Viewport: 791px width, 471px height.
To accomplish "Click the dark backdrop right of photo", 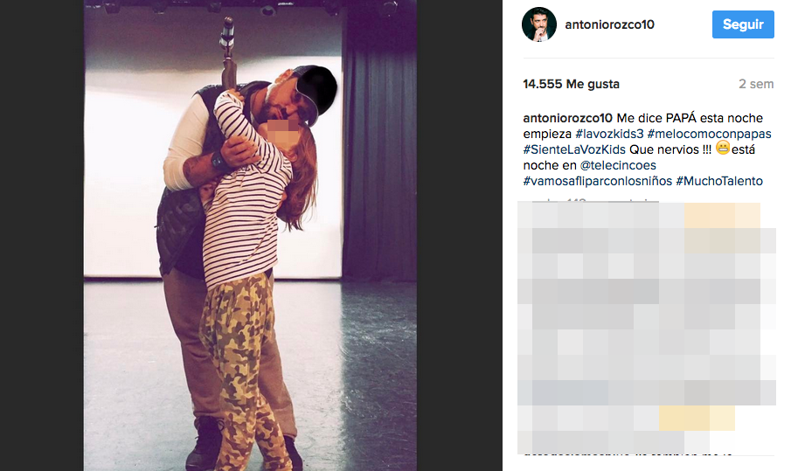I will [x=459, y=236].
